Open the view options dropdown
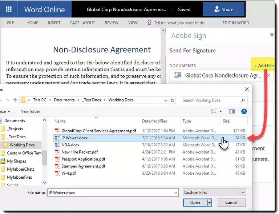 point(221,111)
